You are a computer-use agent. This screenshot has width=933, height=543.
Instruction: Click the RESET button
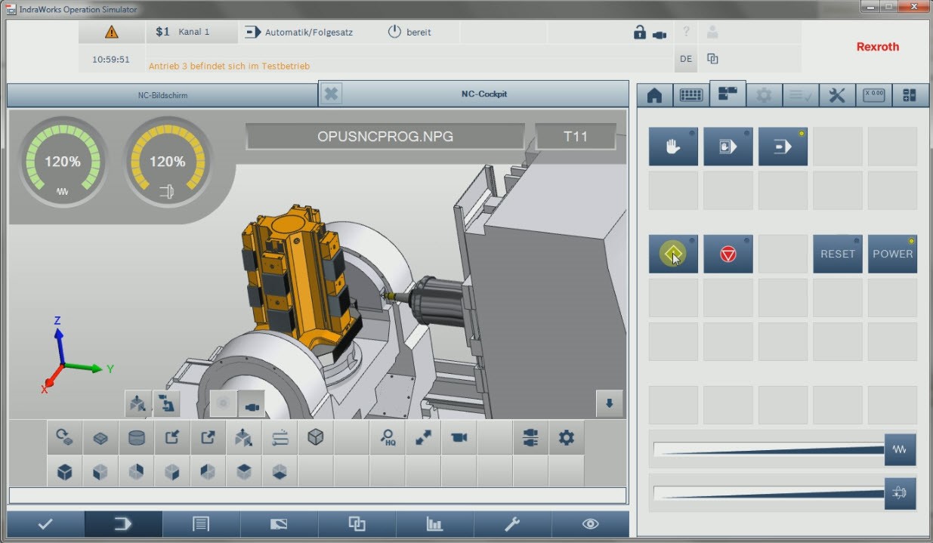pyautogui.click(x=837, y=254)
